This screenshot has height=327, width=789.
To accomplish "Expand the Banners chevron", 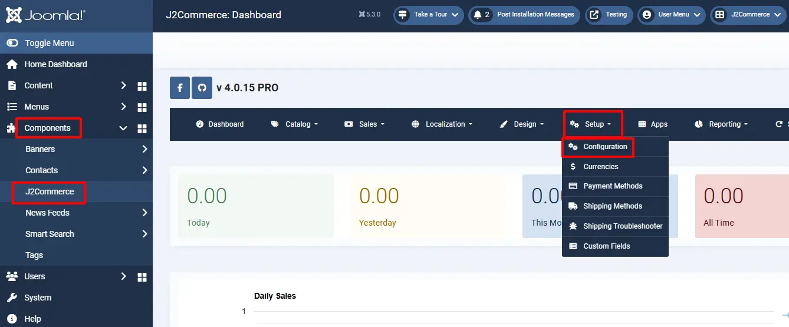I will [x=144, y=149].
